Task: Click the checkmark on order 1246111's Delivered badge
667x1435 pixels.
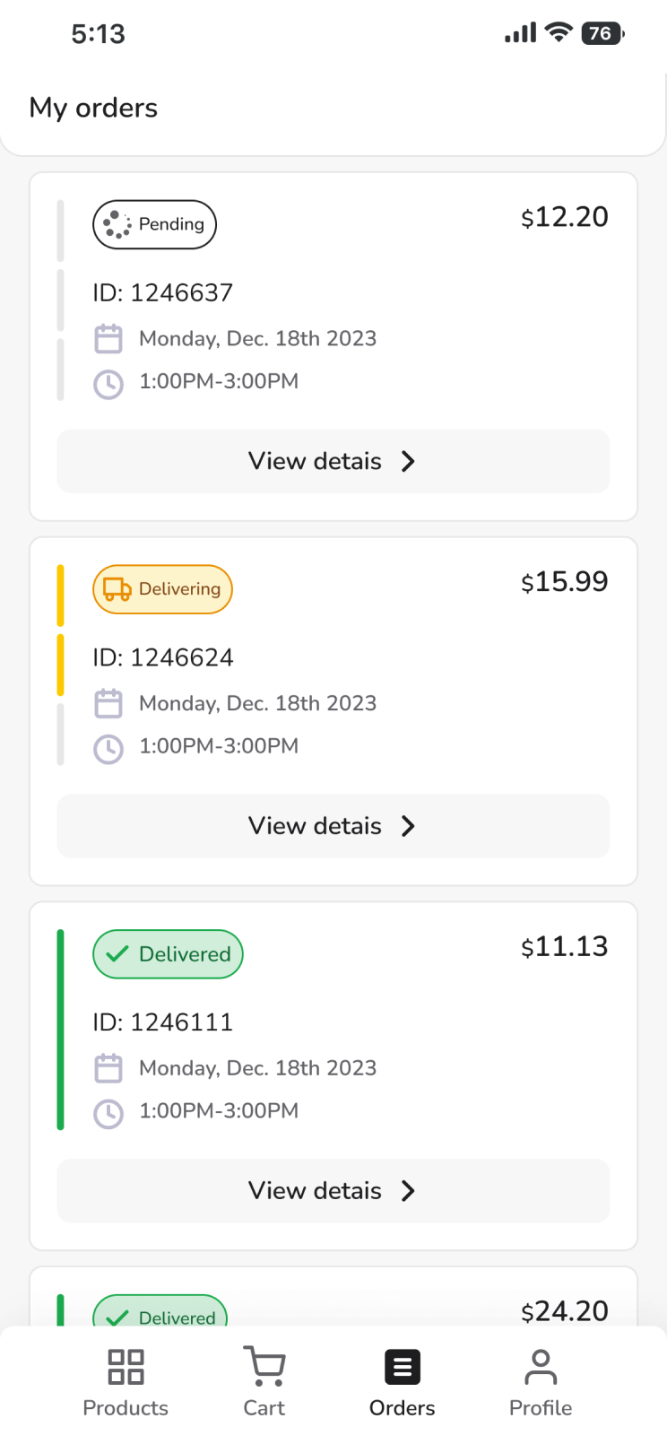Action: [117, 954]
